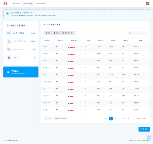This screenshot has height=144, width=153.
Task: Open the rows-per-page dropdown showing 10
Action: tap(48, 119)
